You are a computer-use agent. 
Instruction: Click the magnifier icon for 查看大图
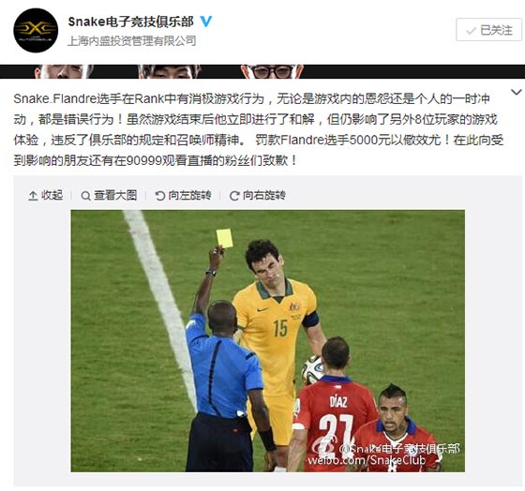pyautogui.click(x=85, y=196)
